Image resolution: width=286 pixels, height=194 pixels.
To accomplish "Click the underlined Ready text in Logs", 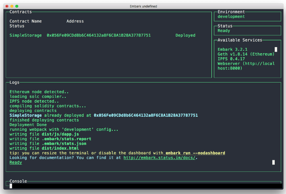I will pyautogui.click(x=16, y=163).
